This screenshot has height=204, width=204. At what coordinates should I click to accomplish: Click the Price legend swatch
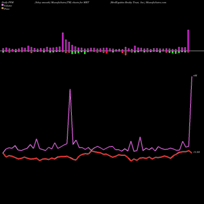2,9
